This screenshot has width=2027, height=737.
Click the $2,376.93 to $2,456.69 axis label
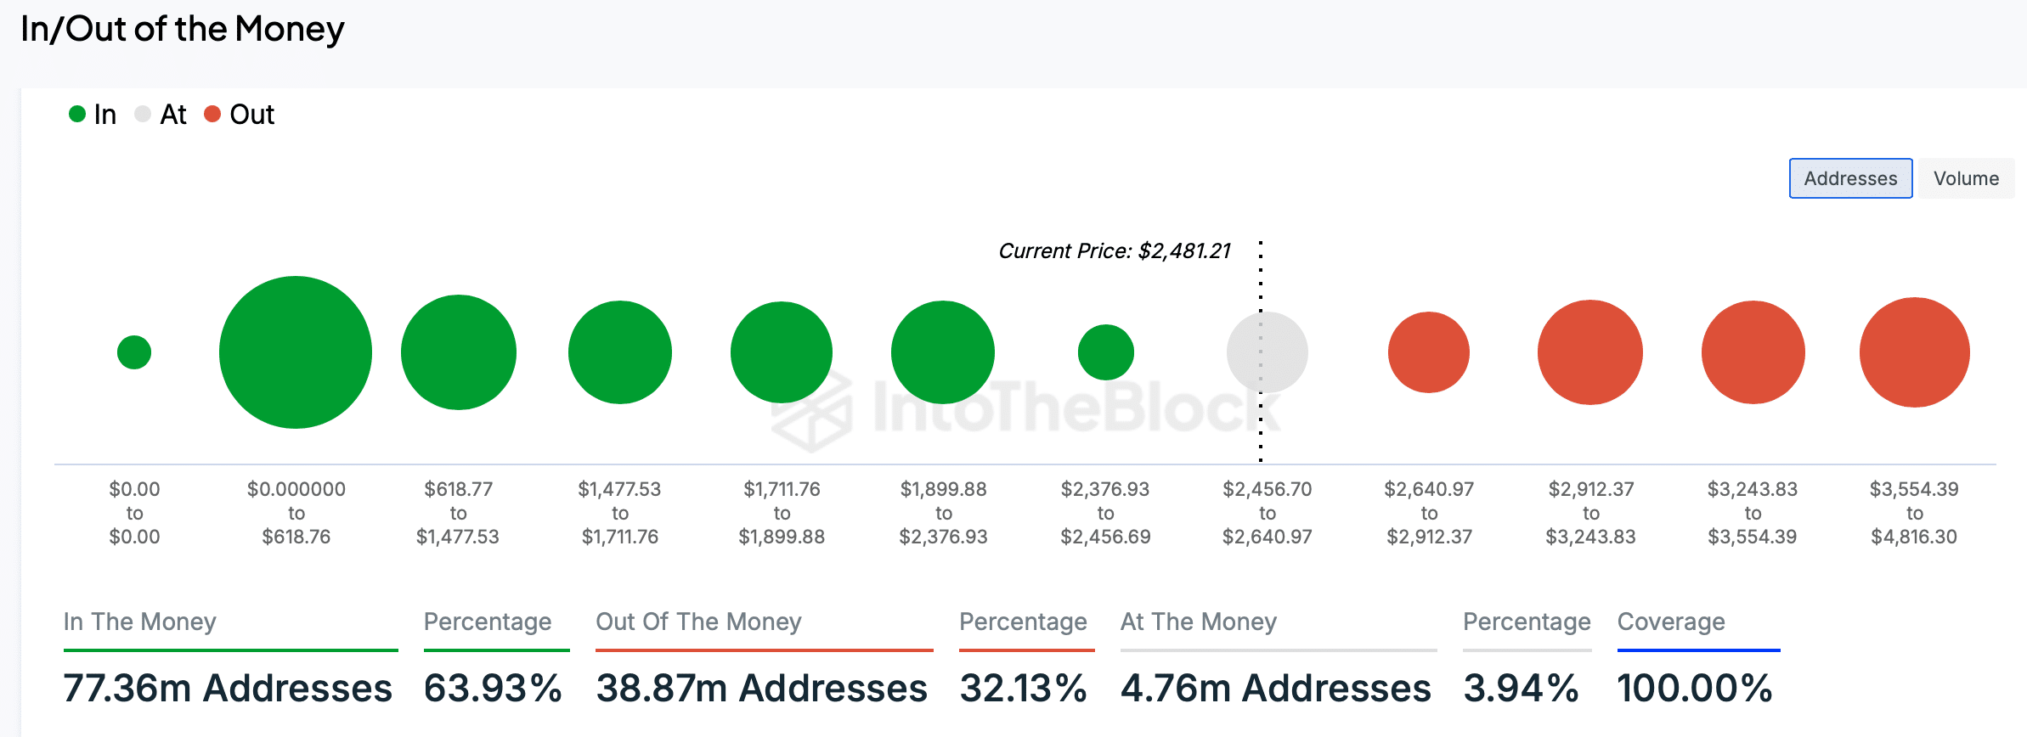[1105, 513]
